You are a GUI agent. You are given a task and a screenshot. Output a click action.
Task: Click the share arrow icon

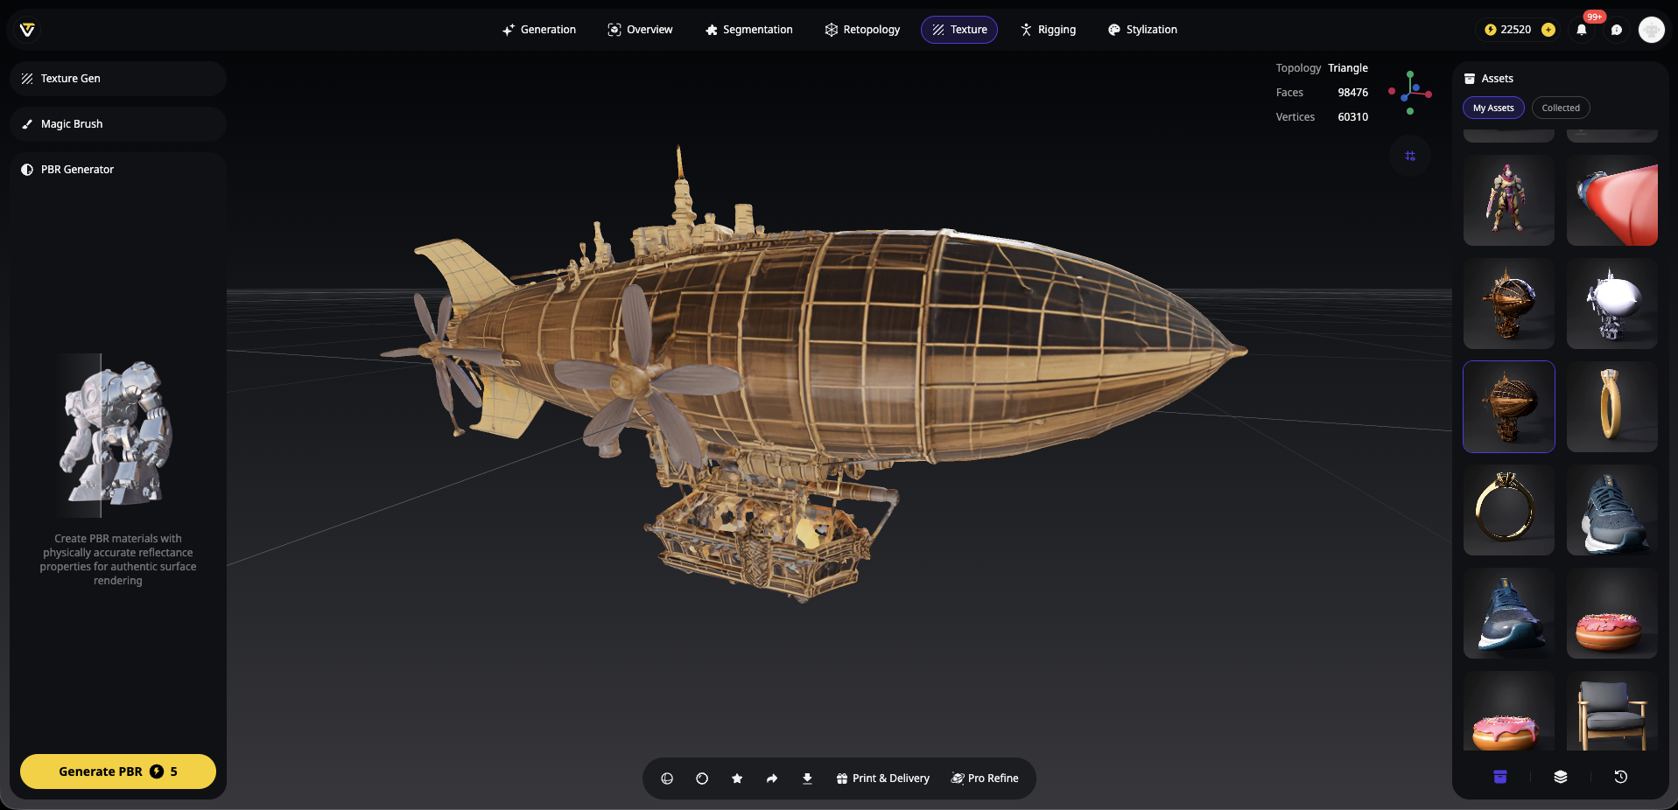point(772,779)
